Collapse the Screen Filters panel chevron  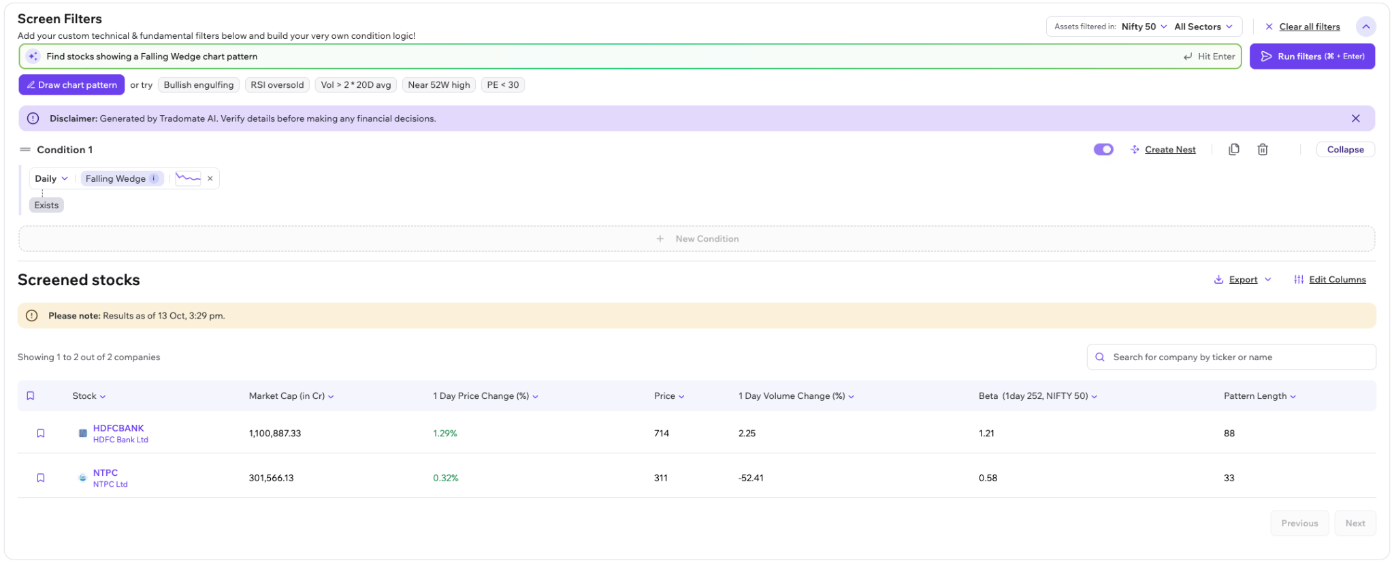tap(1365, 27)
